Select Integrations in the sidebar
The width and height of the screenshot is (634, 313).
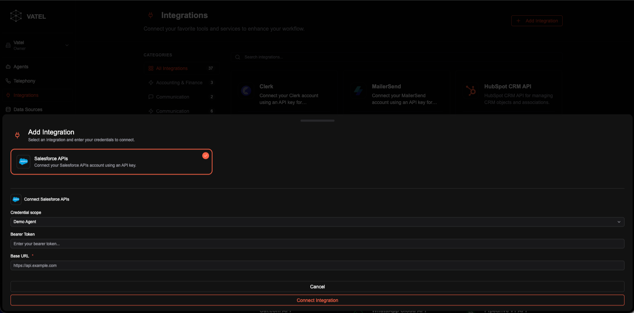pyautogui.click(x=37, y=95)
